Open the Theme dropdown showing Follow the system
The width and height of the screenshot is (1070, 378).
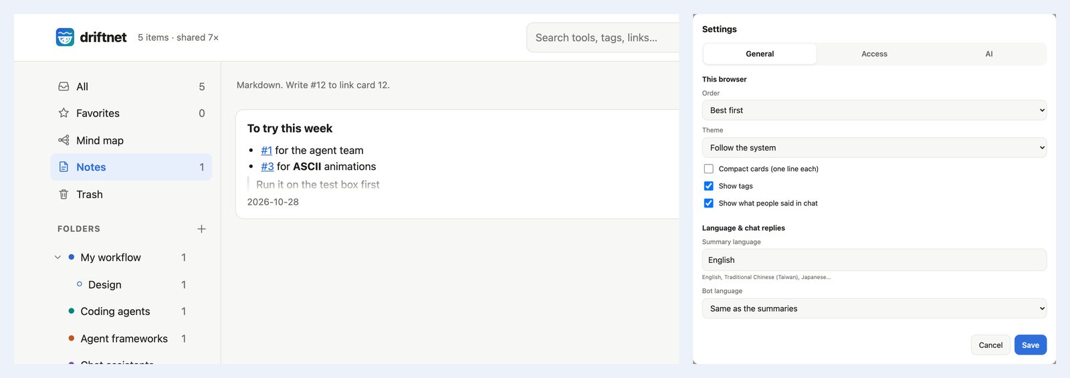coord(874,148)
